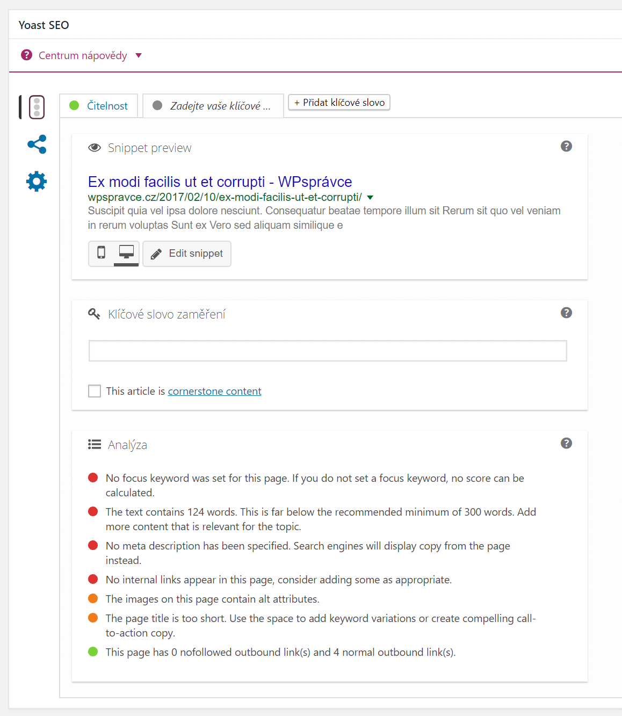
Task: Click the Analýza help question mark icon
Action: click(x=566, y=443)
